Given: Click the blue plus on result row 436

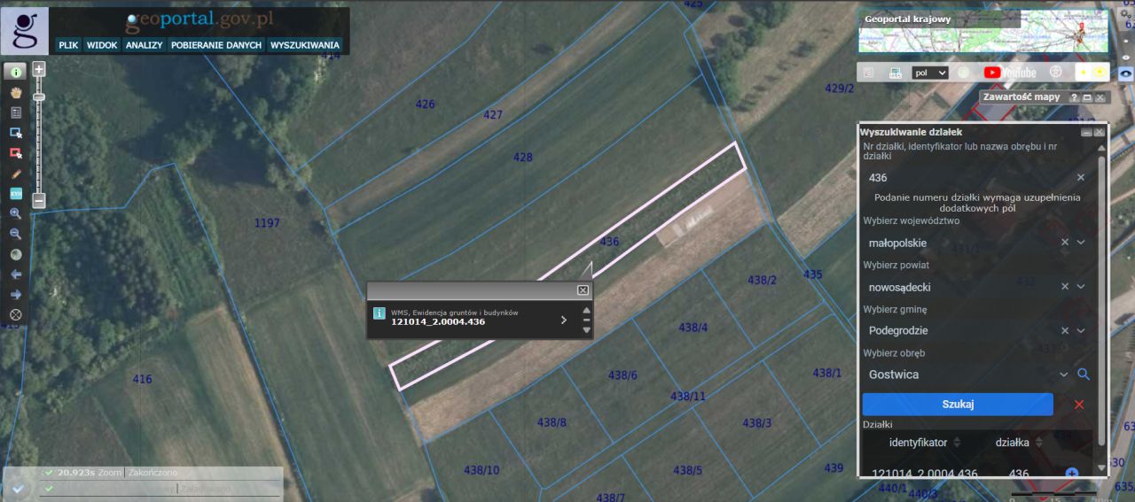Looking at the screenshot, I should 1071,474.
